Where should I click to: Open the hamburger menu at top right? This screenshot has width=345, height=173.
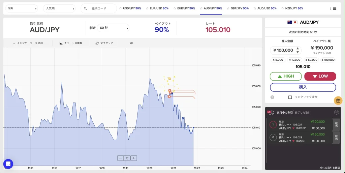[x=333, y=8]
